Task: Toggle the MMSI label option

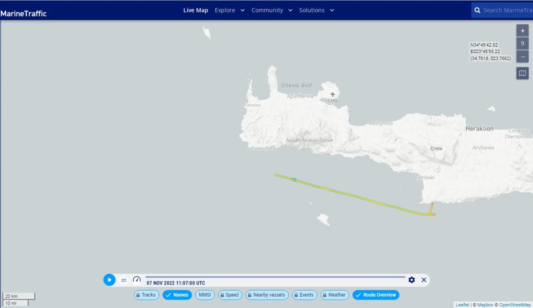Action: pos(205,295)
